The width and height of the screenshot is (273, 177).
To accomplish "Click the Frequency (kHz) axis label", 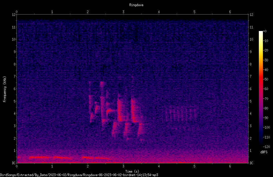I will click(x=5, y=89).
